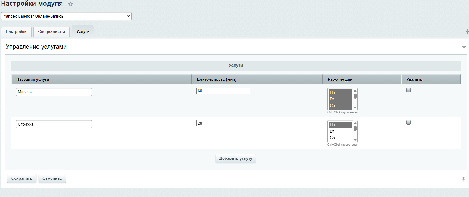Select Ср in Массаж working days list
Screen dimensions: 469x197
point(340,106)
